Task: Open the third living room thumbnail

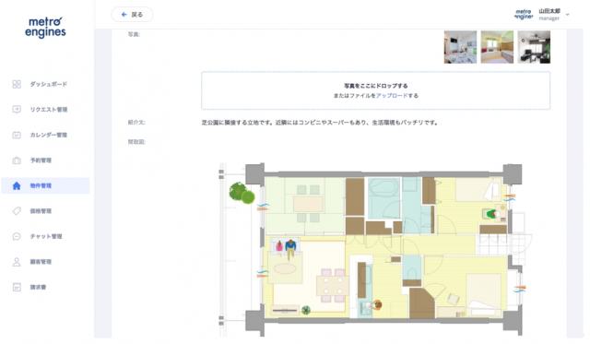Action: pyautogui.click(x=534, y=47)
